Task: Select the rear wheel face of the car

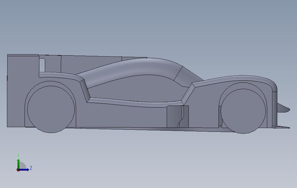Action: coord(51,109)
